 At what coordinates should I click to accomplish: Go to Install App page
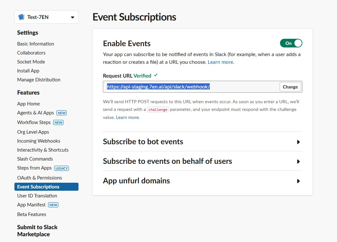tap(28, 71)
